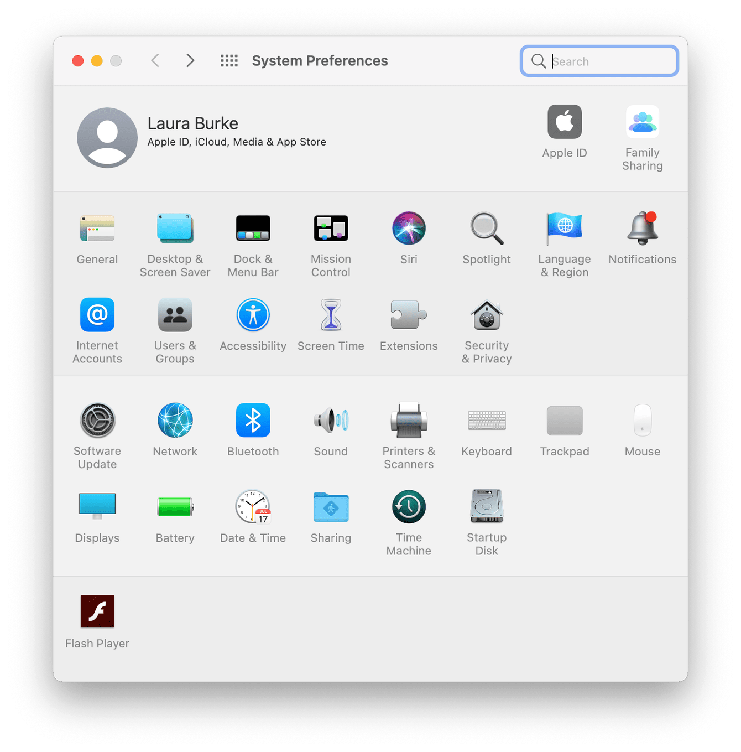Open Apple ID settings
The width and height of the screenshot is (741, 752).
[x=565, y=122]
